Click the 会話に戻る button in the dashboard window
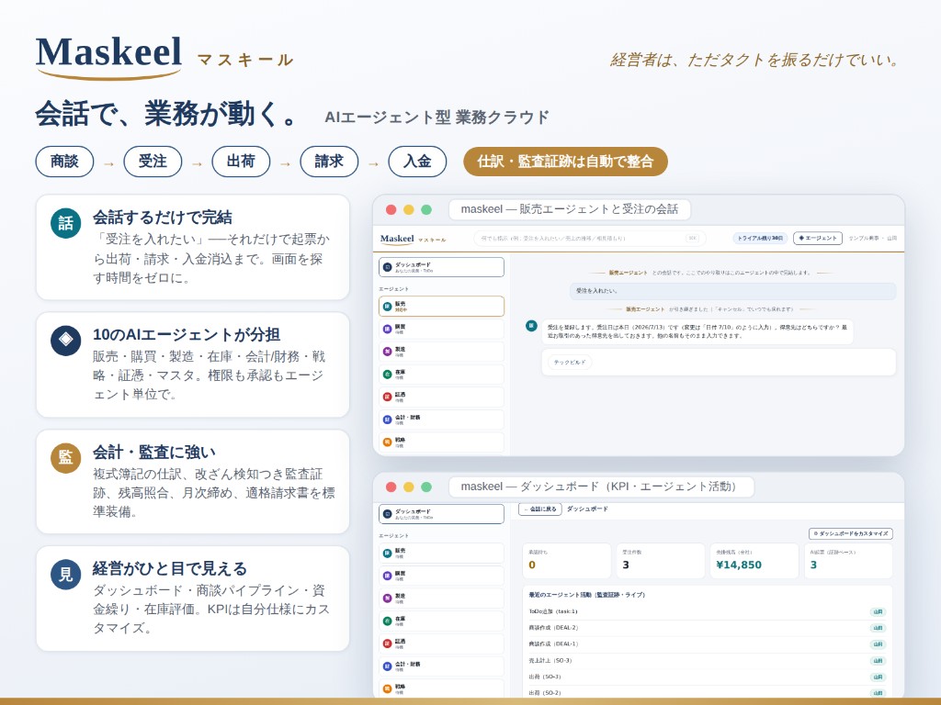 pyautogui.click(x=540, y=509)
